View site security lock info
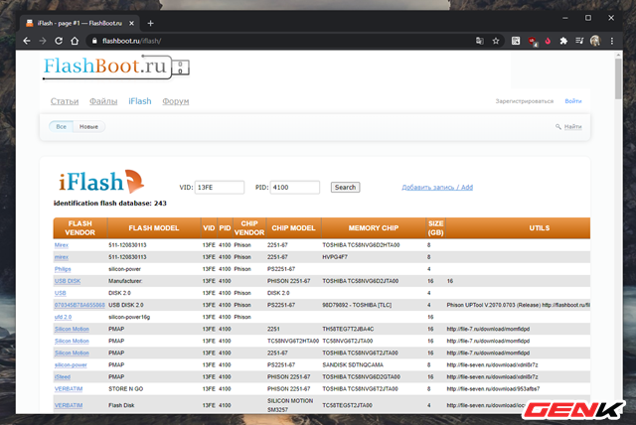636x425 pixels. pyautogui.click(x=94, y=41)
